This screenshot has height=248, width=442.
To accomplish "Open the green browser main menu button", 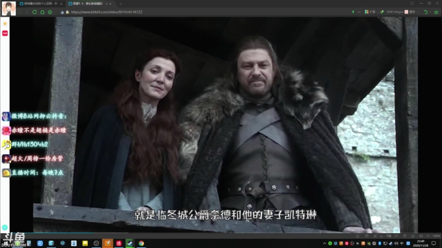I will pyautogui.click(x=436, y=12).
